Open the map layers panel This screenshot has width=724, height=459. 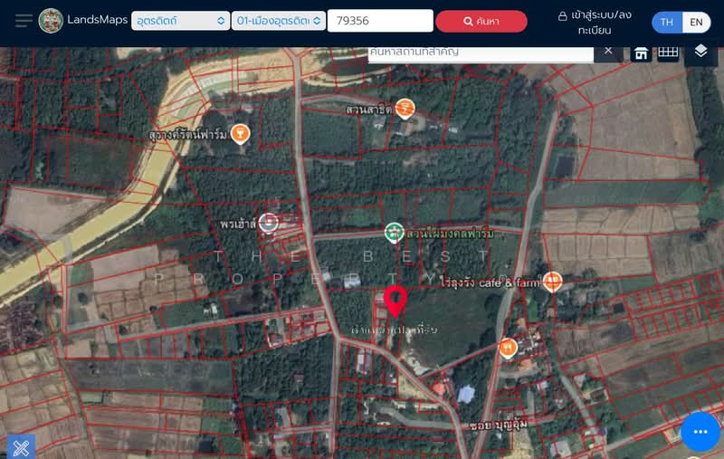pyautogui.click(x=700, y=52)
